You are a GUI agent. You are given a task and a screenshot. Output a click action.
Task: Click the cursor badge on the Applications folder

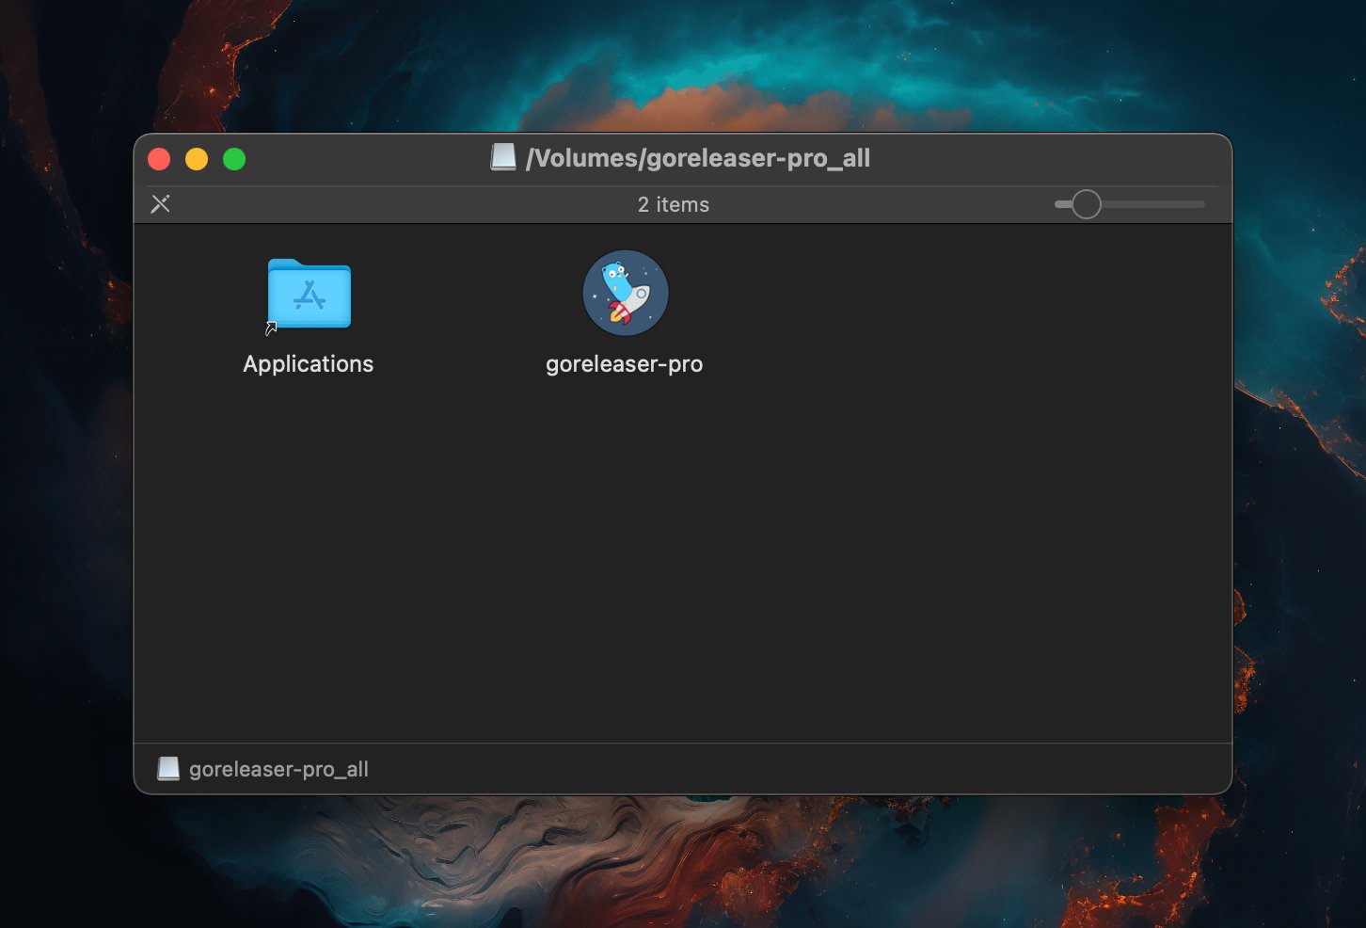click(x=272, y=328)
